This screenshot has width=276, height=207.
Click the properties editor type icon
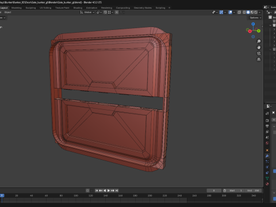click(x=269, y=106)
